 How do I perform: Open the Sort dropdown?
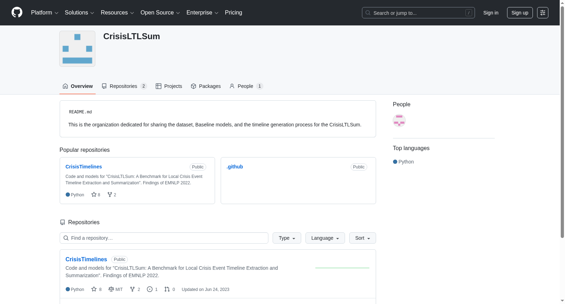click(x=363, y=238)
